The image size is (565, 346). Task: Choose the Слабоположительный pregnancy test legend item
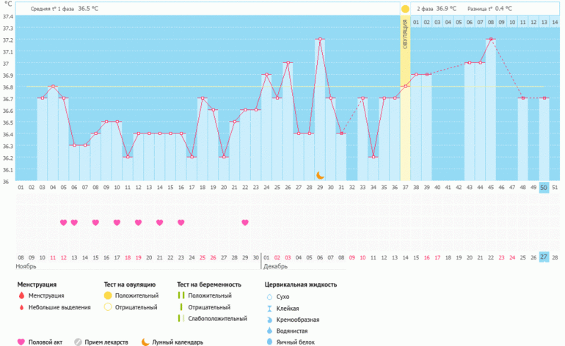pyautogui.click(x=181, y=319)
